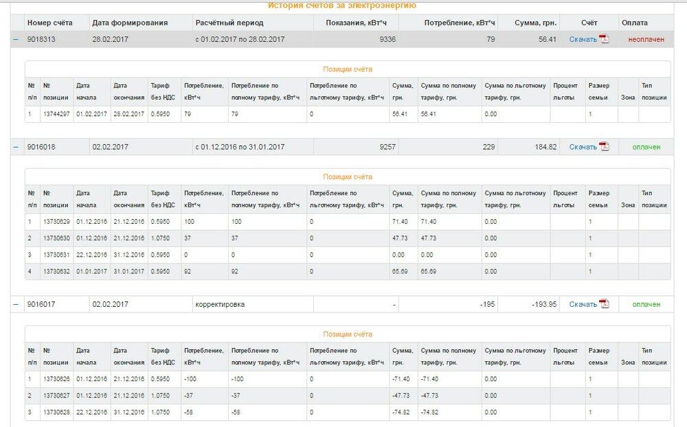Select invoice number 9016017
The width and height of the screenshot is (687, 427).
coord(41,304)
